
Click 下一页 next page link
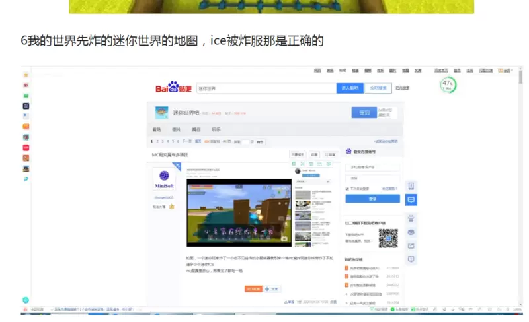(187, 141)
